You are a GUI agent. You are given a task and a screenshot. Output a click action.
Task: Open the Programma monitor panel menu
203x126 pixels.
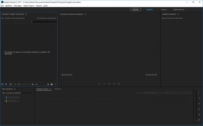(85, 14)
